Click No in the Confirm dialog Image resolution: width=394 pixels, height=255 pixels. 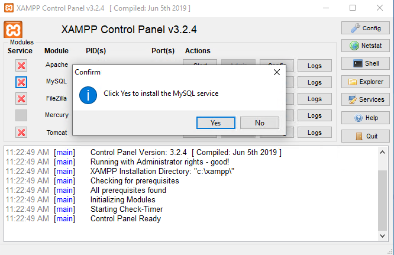[x=260, y=123]
